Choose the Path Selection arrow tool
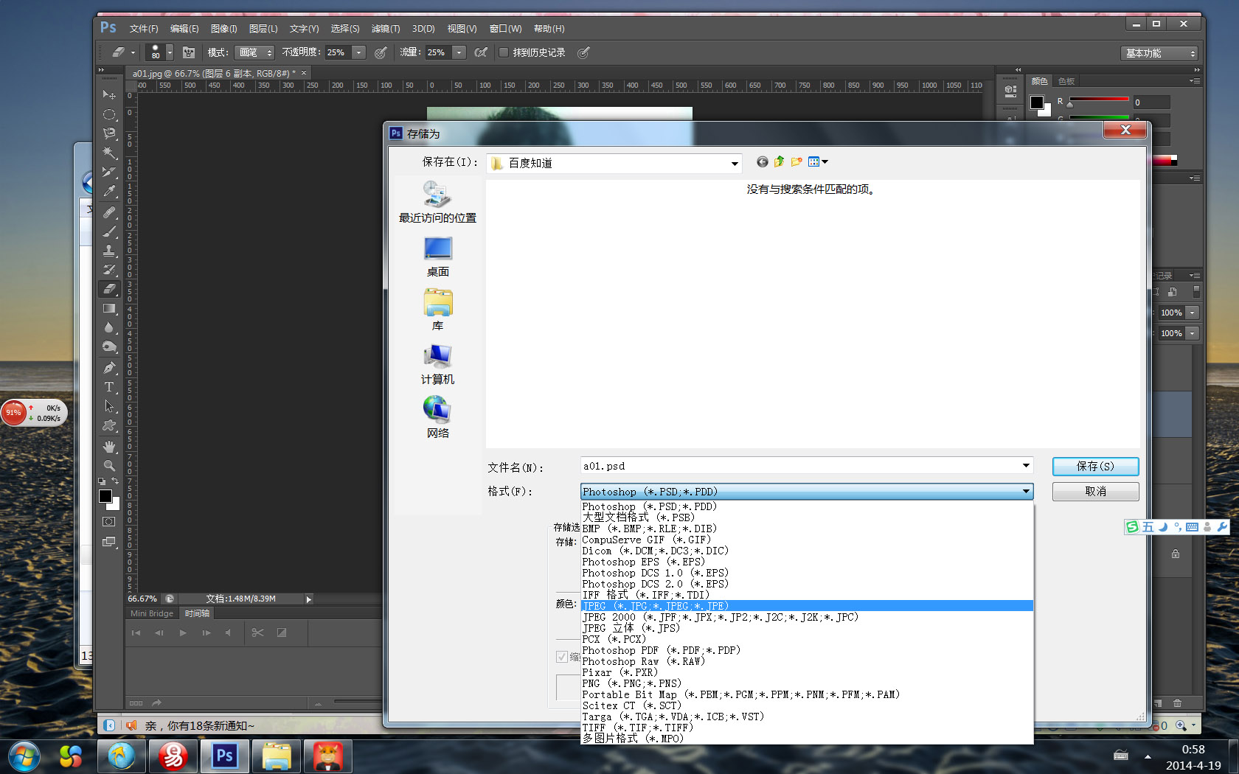The height and width of the screenshot is (774, 1239). [x=109, y=406]
